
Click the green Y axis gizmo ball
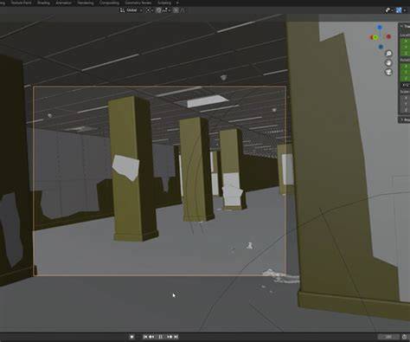pyautogui.click(x=375, y=37)
